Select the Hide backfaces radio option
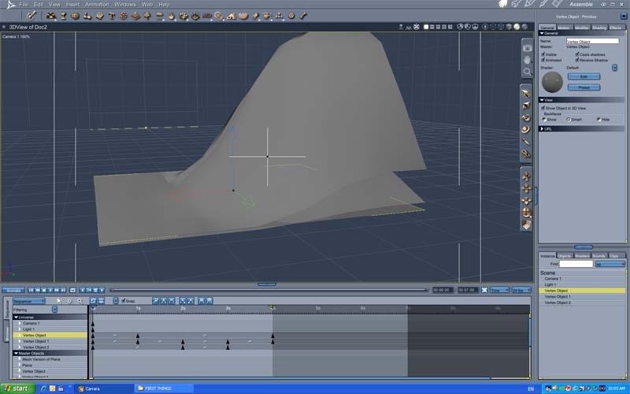 [x=598, y=119]
